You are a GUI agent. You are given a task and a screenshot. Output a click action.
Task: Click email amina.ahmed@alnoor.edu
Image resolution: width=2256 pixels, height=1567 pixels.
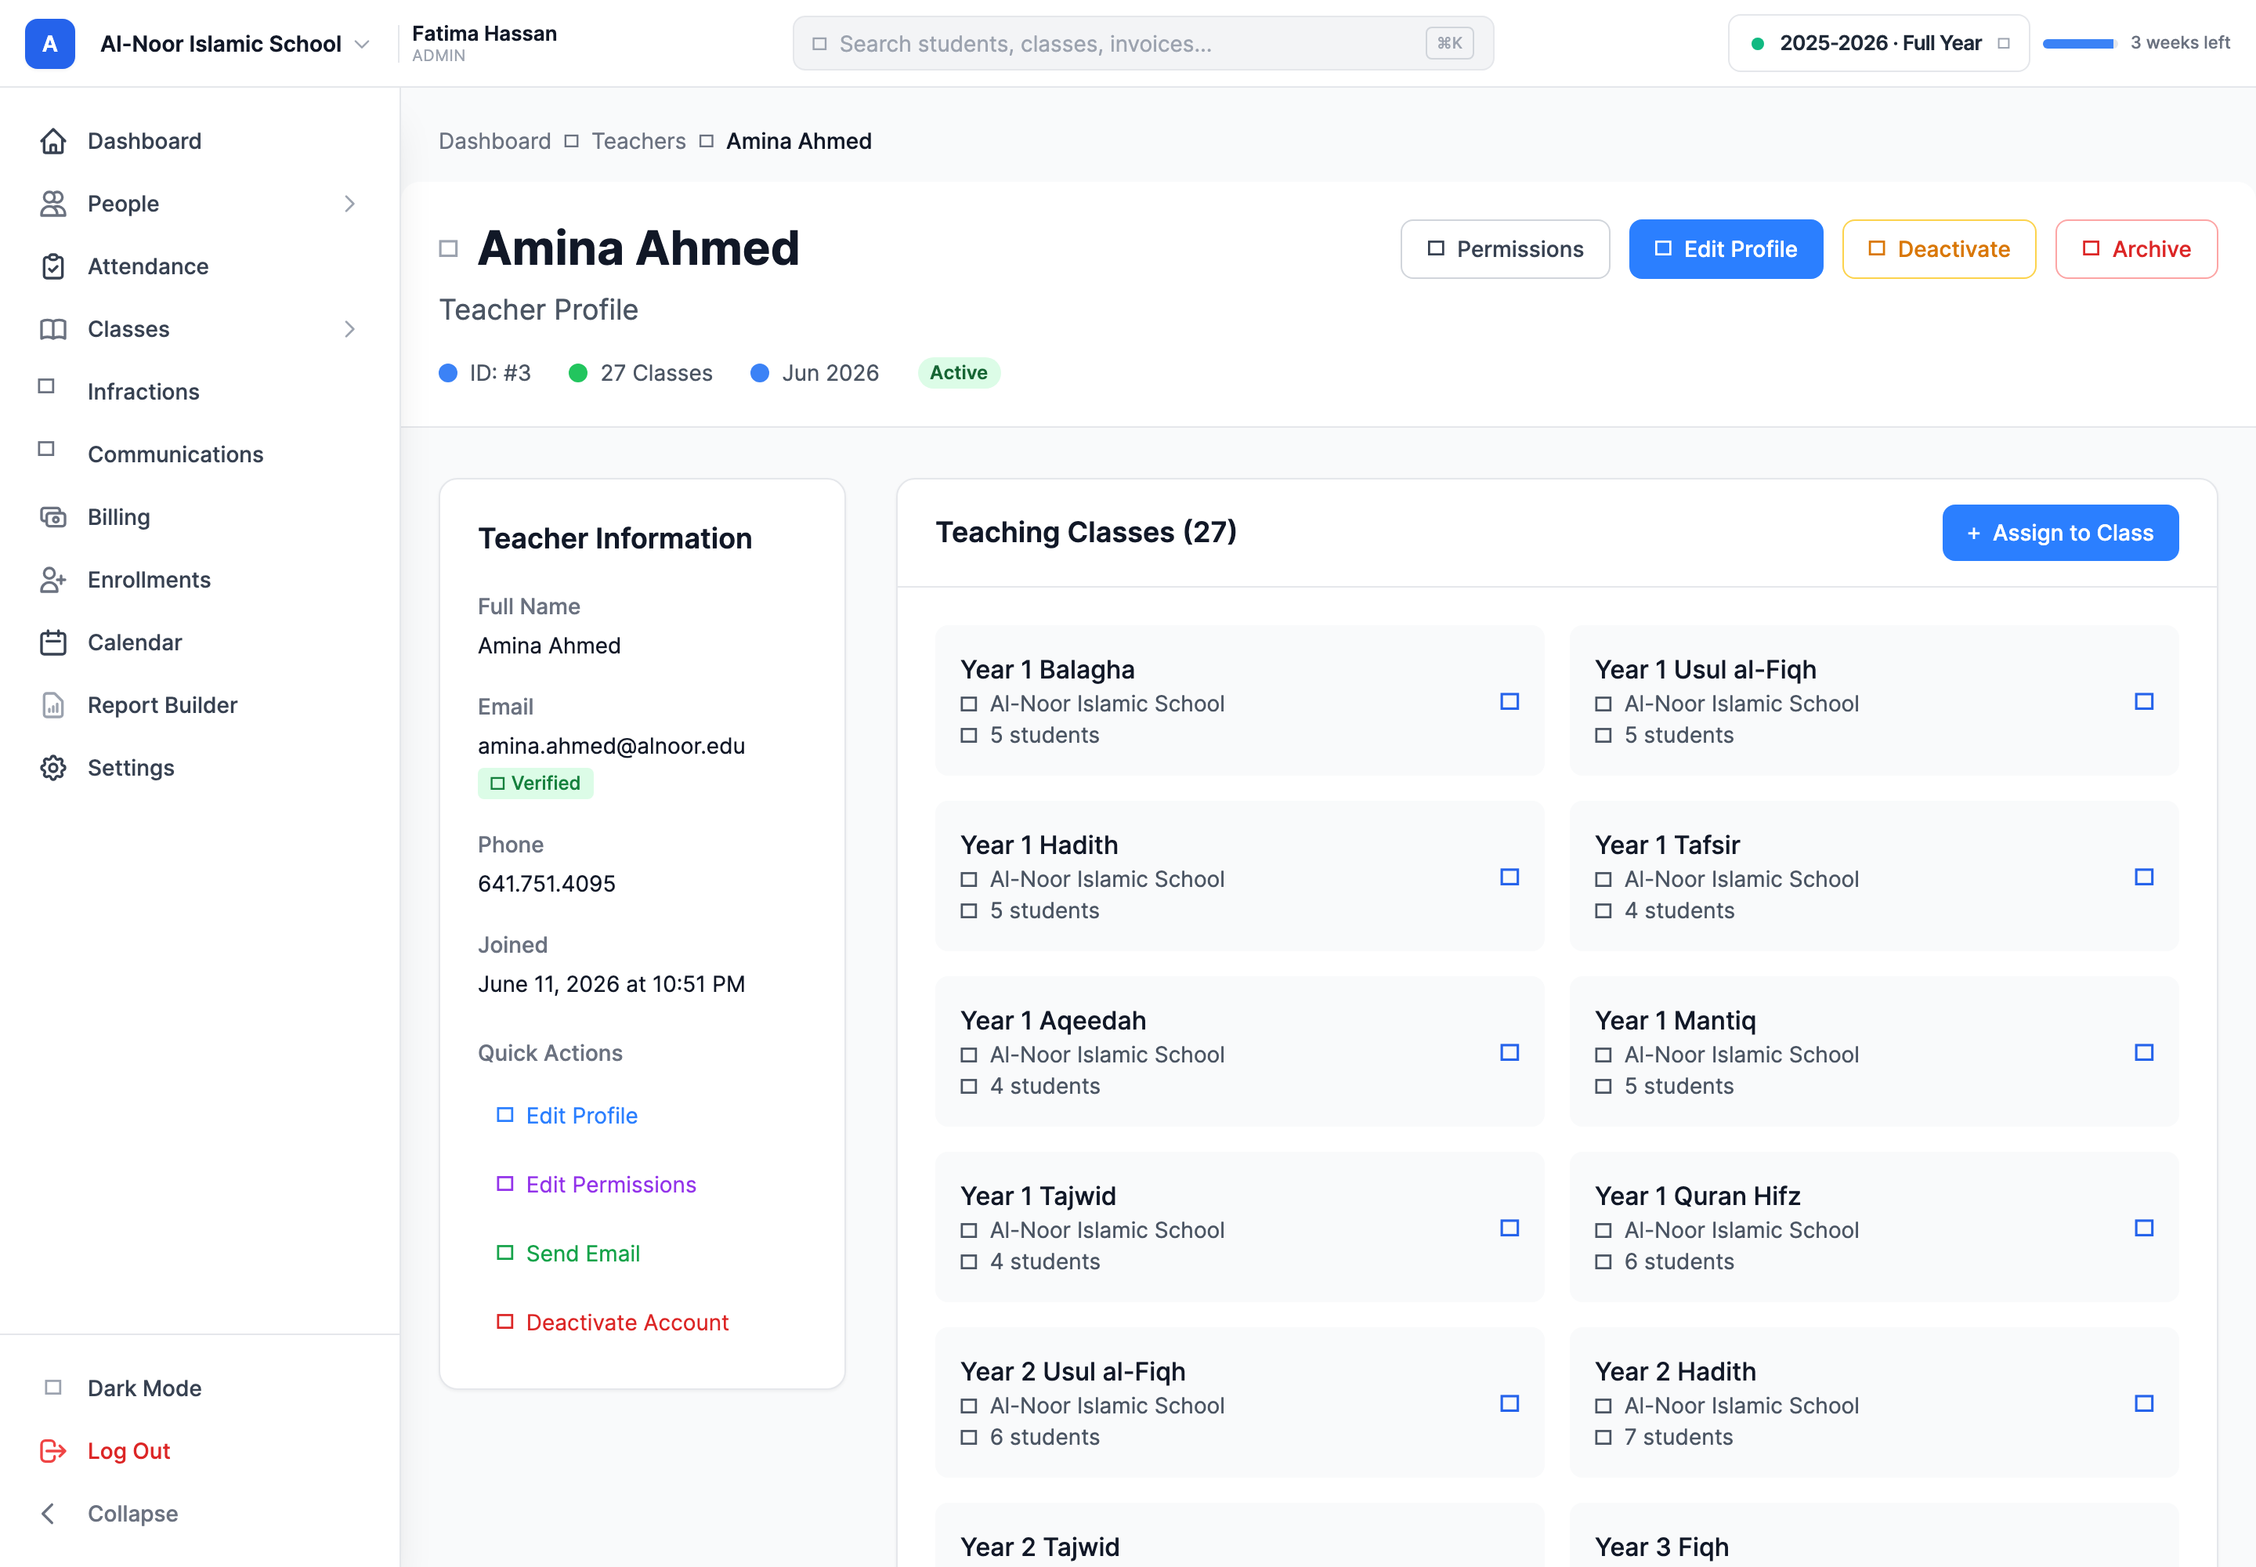[611, 746]
